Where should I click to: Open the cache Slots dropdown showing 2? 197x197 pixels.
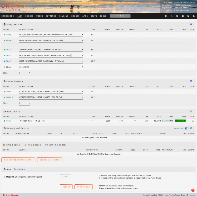[24, 103]
